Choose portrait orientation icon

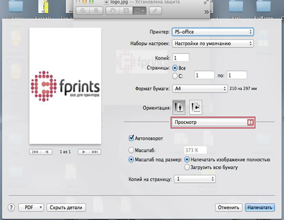pyautogui.click(x=179, y=107)
